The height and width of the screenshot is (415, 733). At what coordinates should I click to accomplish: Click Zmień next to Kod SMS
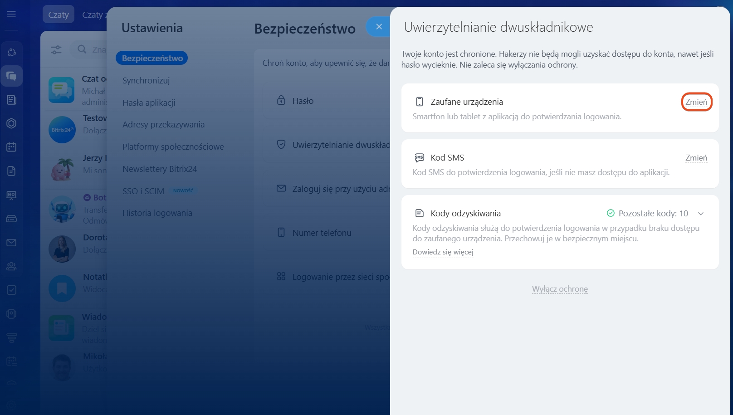point(696,158)
